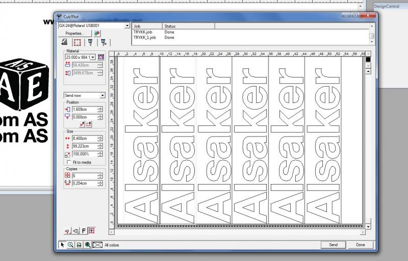Click the DesignCentral panel title in background
Viewport: 408px width, 261px height.
387,6
